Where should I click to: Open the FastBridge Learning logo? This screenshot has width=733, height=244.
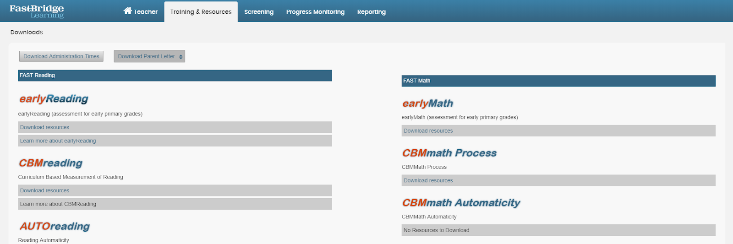click(x=37, y=11)
